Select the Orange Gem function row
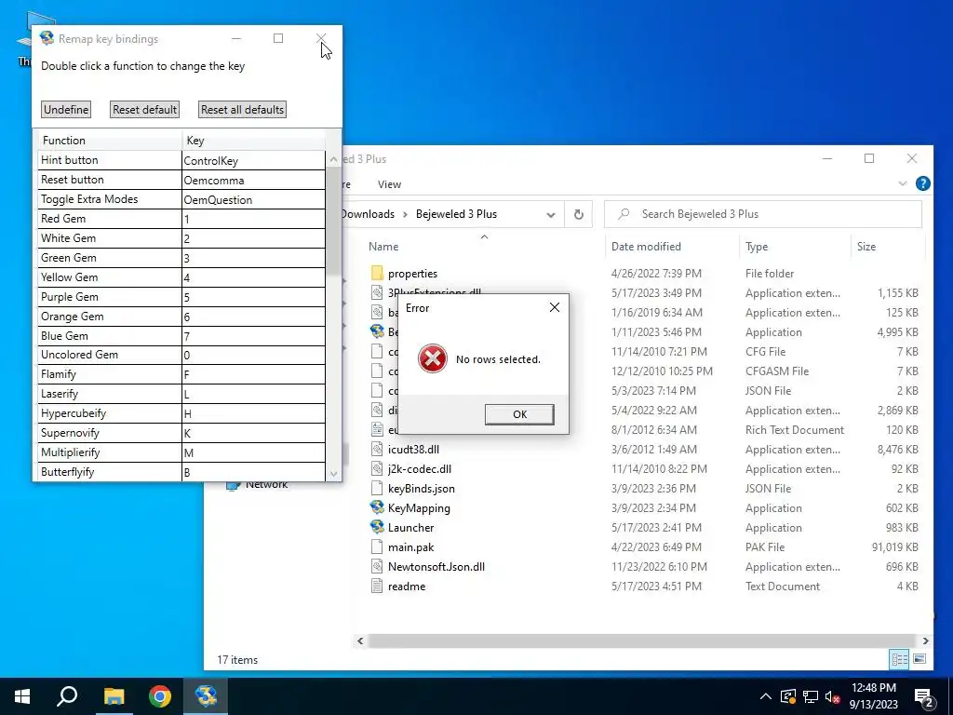953x715 pixels. [x=181, y=317]
